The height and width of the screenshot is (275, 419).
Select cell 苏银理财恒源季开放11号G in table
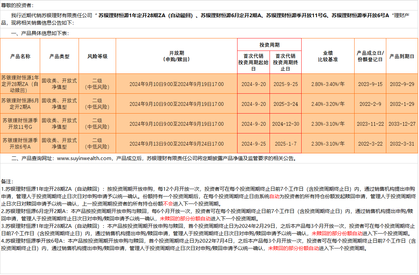coord(20,124)
